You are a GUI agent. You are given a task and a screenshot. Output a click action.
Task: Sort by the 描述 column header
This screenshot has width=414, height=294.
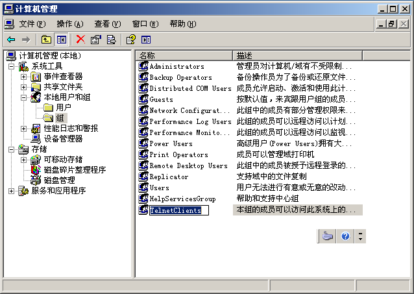click(298, 55)
